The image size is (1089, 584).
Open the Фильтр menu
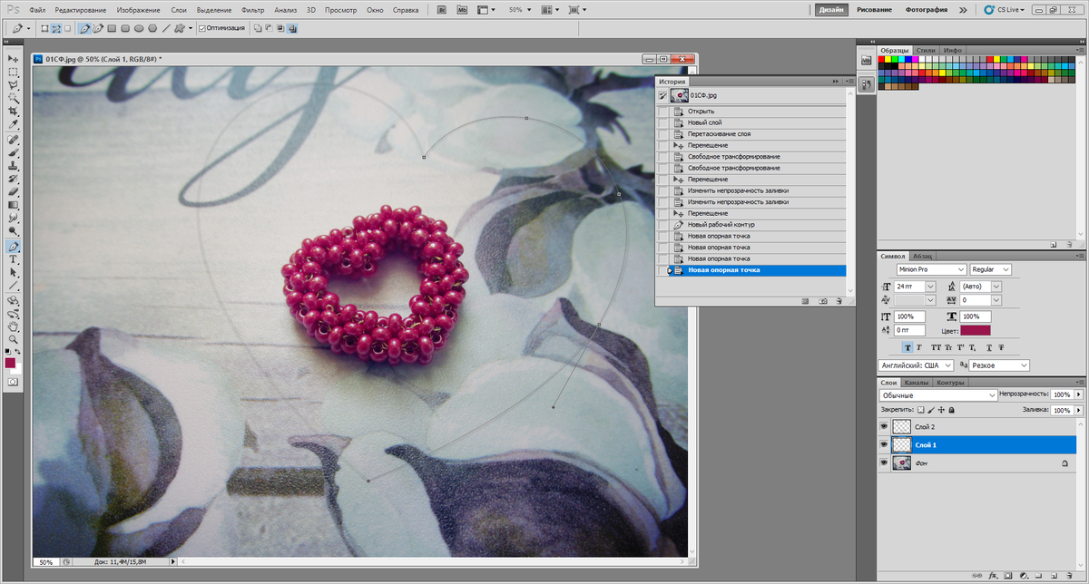[x=253, y=9]
